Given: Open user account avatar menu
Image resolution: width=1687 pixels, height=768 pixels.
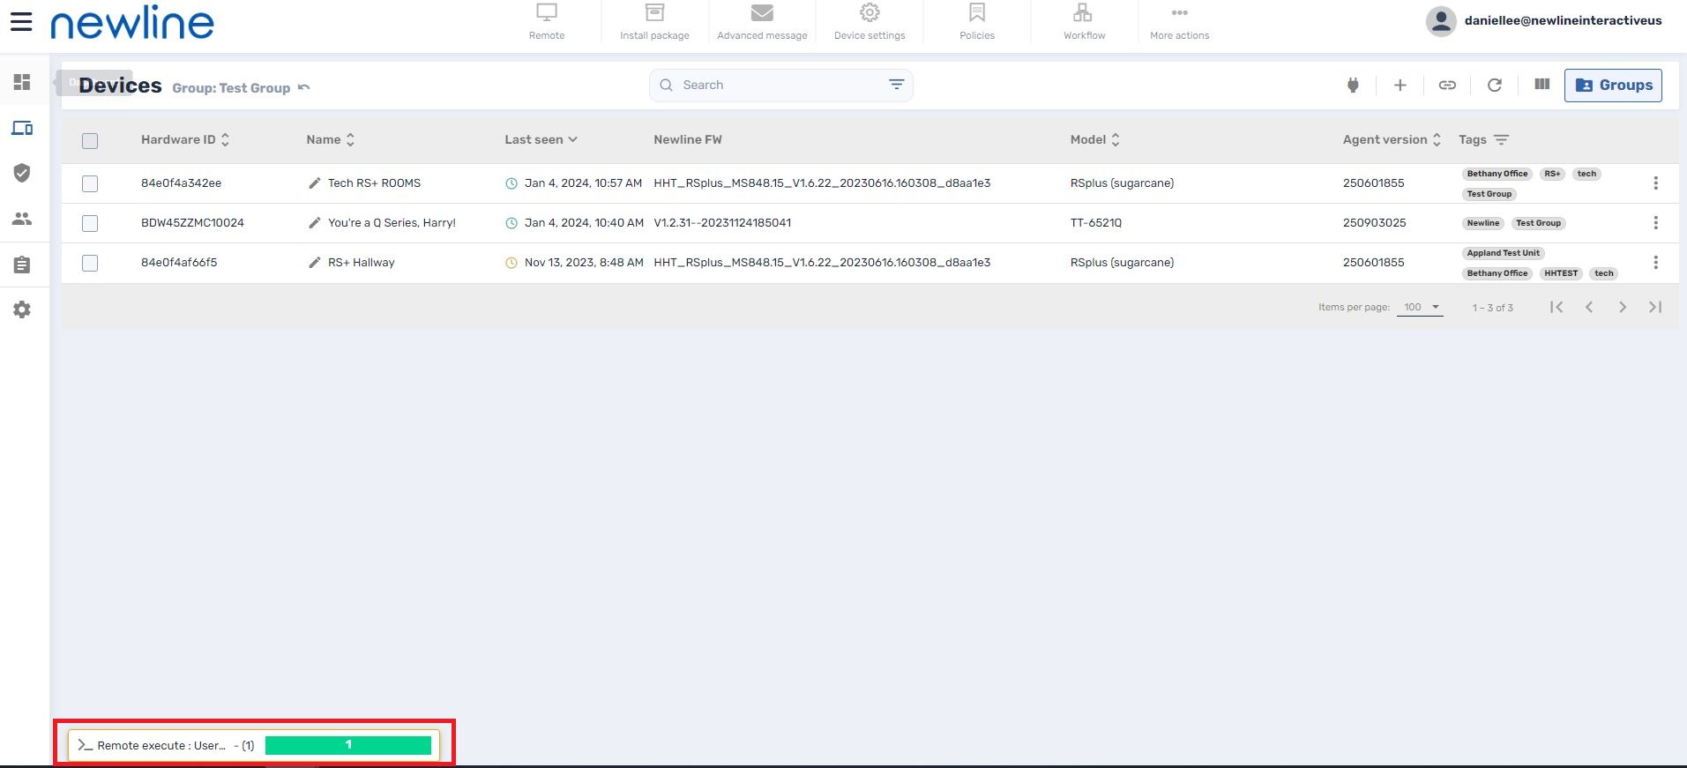Looking at the screenshot, I should tap(1441, 21).
